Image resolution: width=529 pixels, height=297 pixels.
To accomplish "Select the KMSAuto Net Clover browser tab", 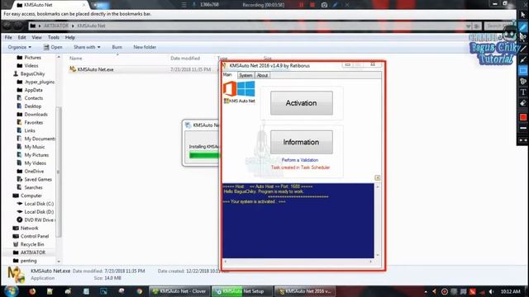I will (x=50, y=5).
